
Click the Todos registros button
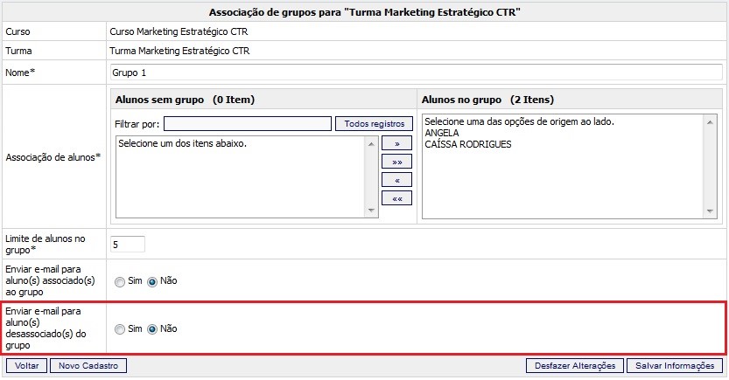tap(374, 124)
